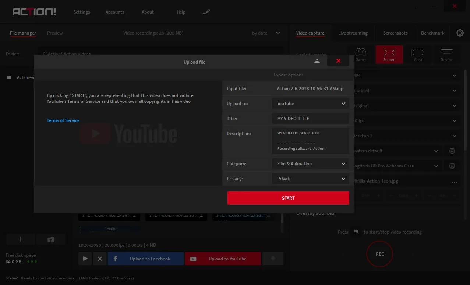Viewport: 470px width, 285px height.
Task: Click the drawing pen icon in top bar
Action: (206, 12)
